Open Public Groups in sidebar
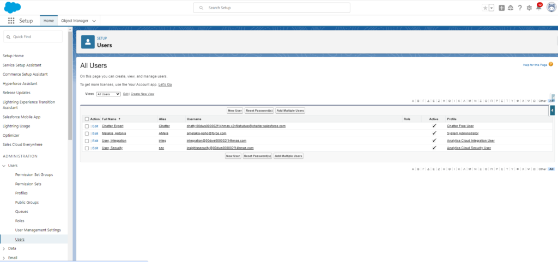Image resolution: width=558 pixels, height=262 pixels. (27, 202)
